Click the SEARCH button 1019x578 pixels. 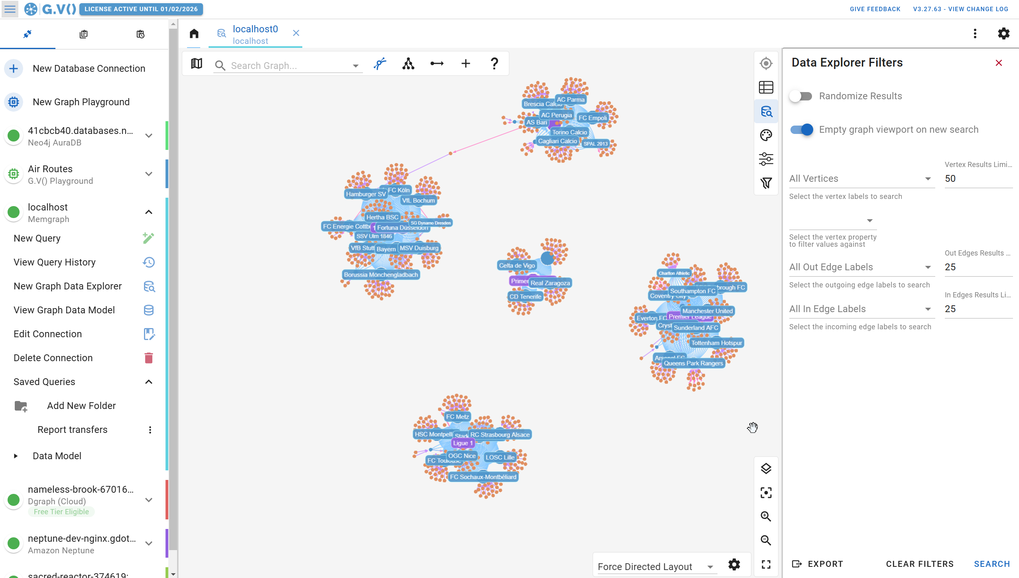tap(991, 564)
